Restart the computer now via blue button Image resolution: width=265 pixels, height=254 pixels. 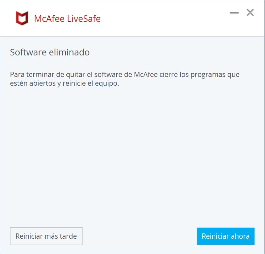[225, 236]
